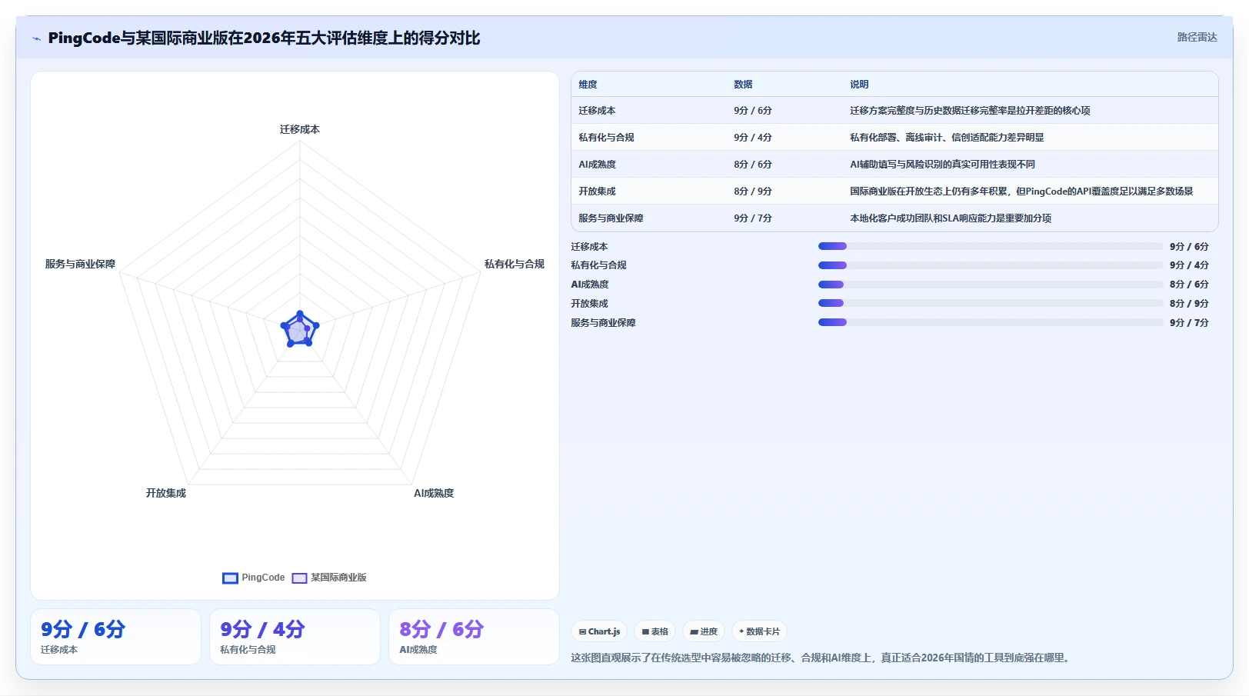Click the 数据卡片 tag chip

[x=759, y=631]
